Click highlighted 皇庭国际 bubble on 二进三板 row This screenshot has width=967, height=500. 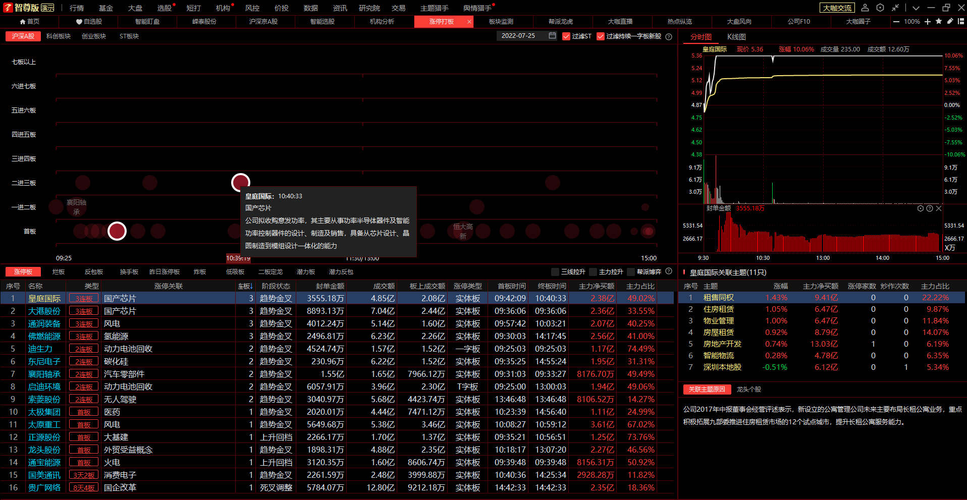point(241,183)
